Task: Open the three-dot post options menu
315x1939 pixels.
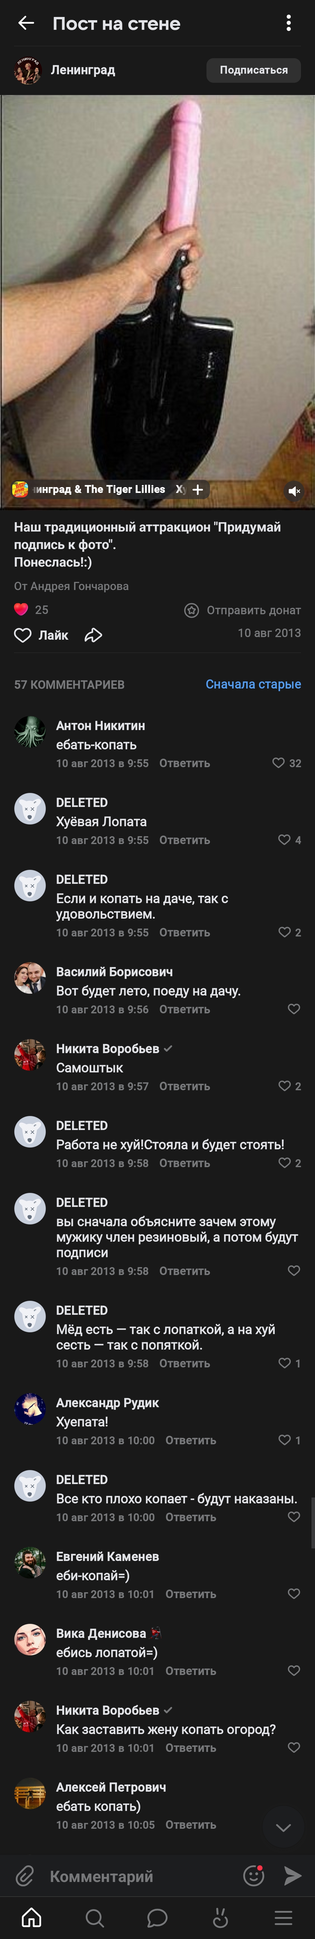Action: 289,23
